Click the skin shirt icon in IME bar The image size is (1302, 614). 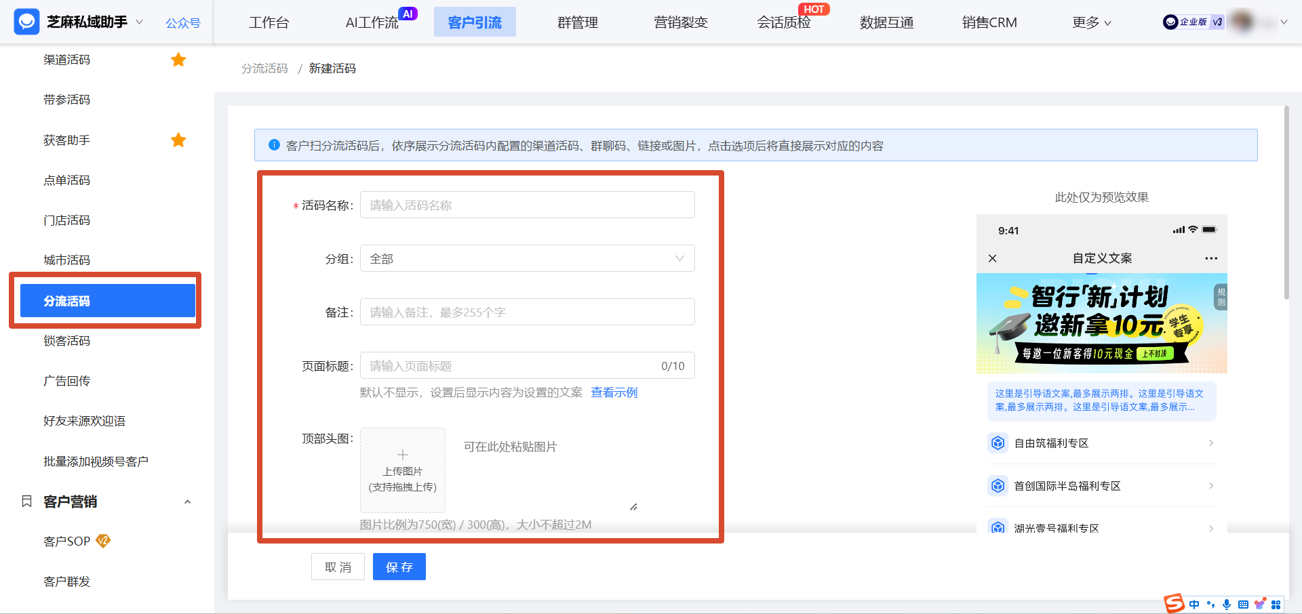pos(1259,605)
